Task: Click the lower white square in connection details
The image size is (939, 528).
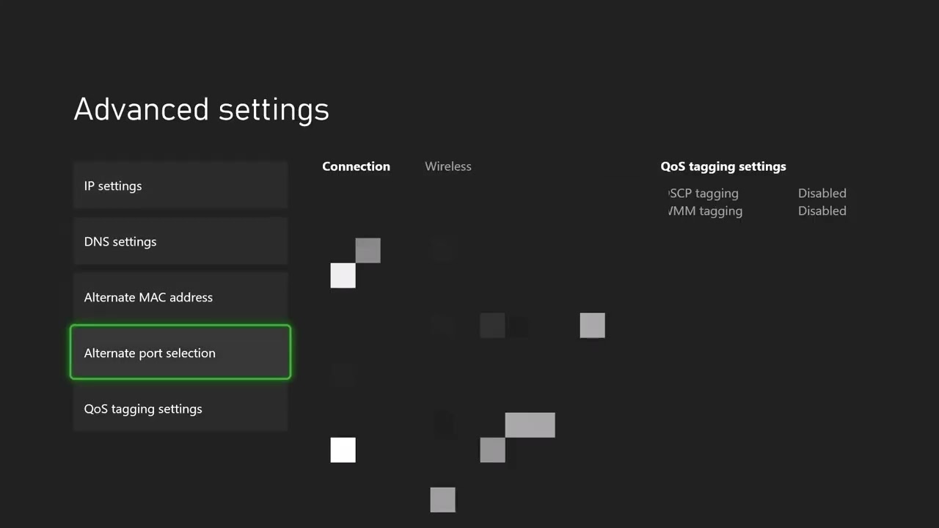Action: [343, 450]
